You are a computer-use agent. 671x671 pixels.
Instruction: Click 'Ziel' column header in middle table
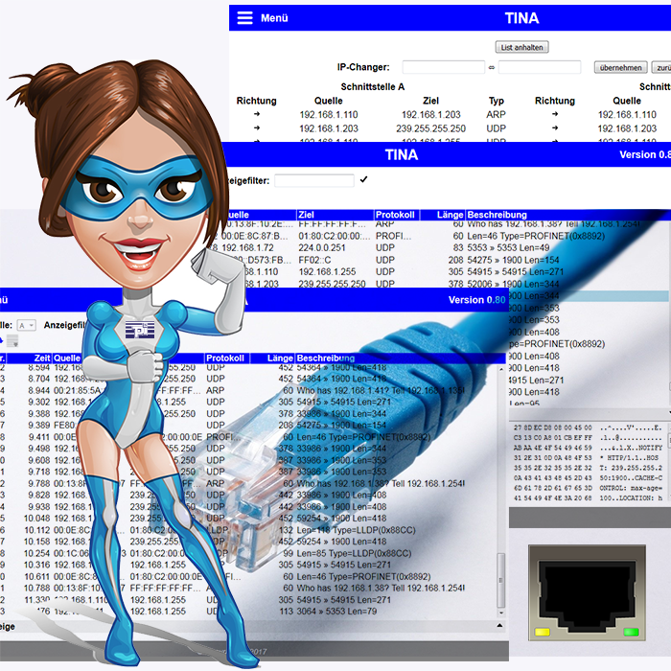[x=306, y=215]
